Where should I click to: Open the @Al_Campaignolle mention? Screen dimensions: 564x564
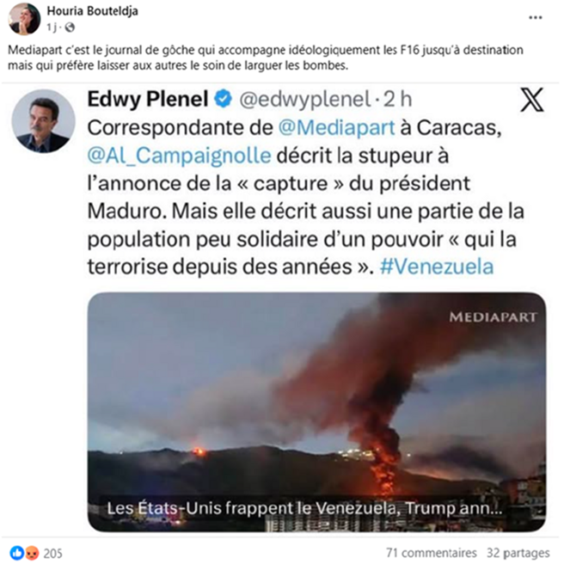(x=179, y=156)
